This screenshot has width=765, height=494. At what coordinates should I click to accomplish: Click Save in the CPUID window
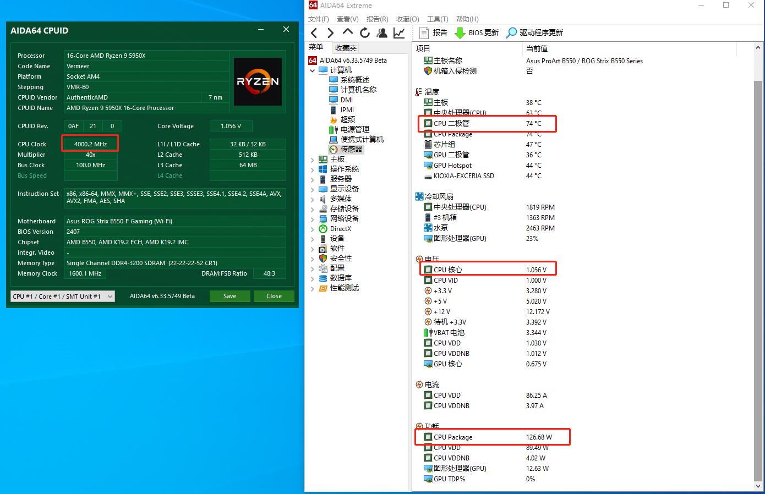[x=230, y=296]
